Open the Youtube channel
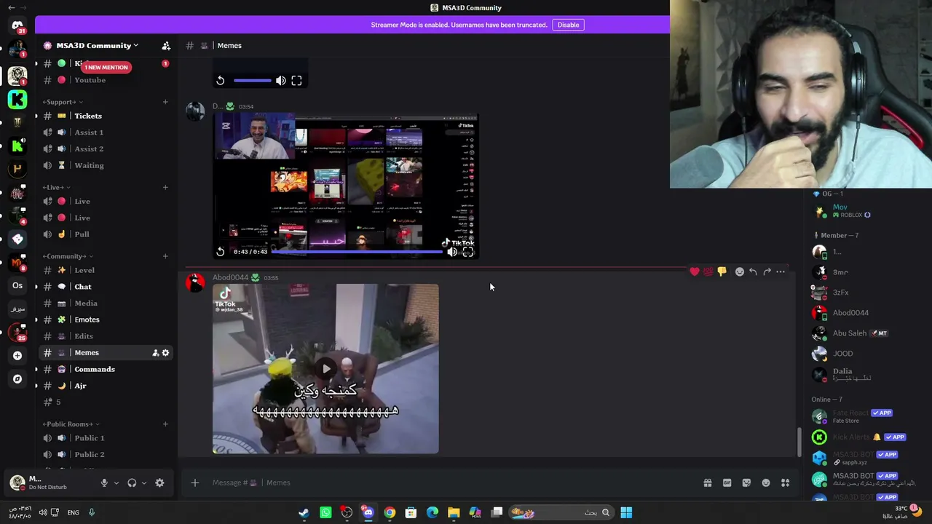932x524 pixels. [106, 80]
